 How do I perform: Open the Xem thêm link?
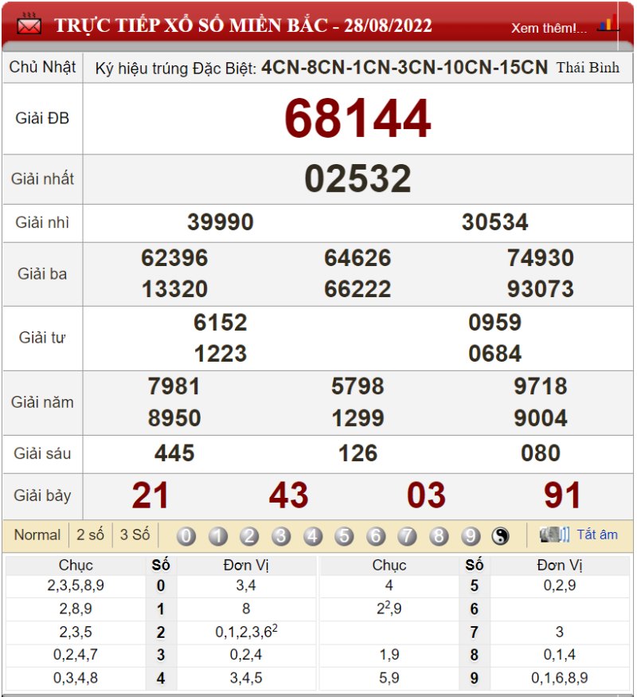coord(549,28)
